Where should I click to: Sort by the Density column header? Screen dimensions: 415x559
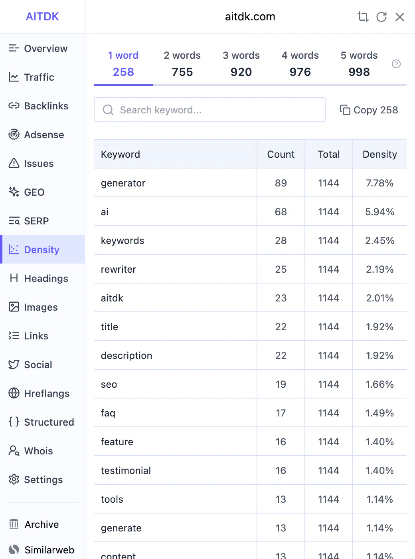coord(379,154)
